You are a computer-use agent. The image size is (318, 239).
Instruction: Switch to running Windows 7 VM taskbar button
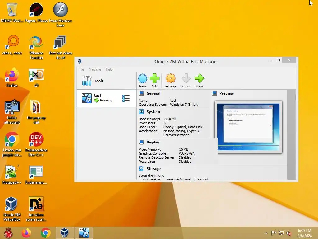coord(84,233)
